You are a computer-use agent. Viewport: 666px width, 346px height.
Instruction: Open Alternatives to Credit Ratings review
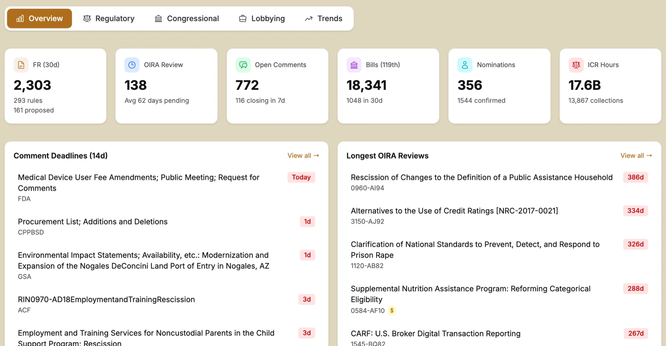tap(454, 211)
